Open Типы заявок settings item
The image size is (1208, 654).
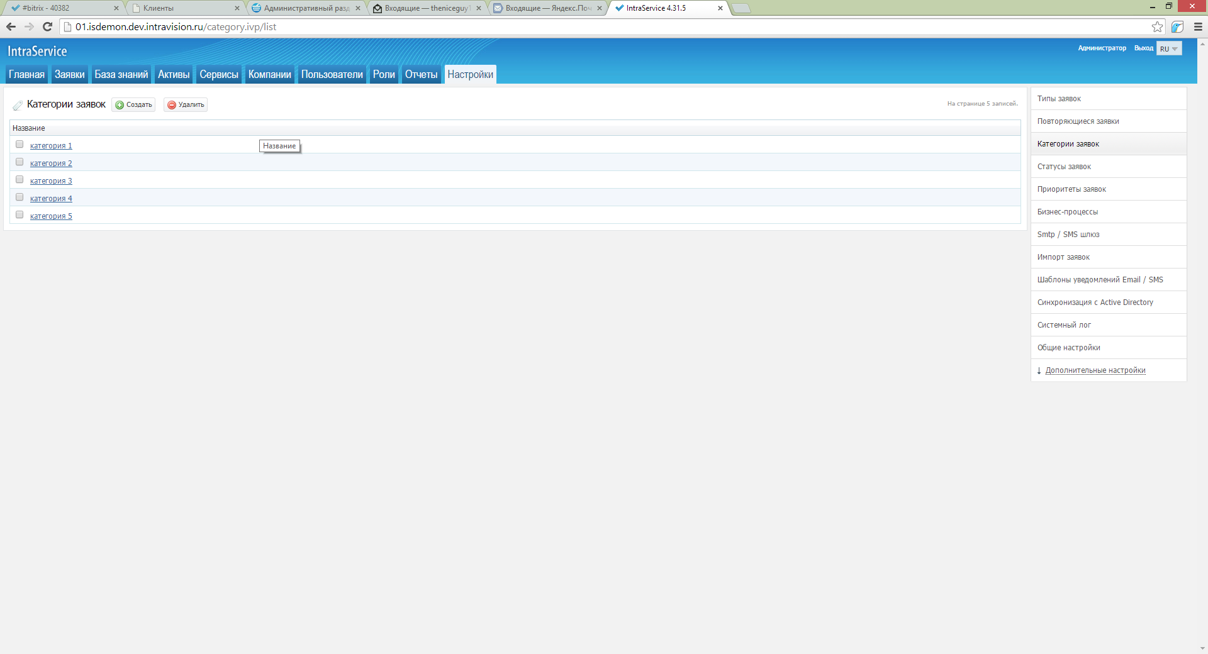[x=1109, y=99]
